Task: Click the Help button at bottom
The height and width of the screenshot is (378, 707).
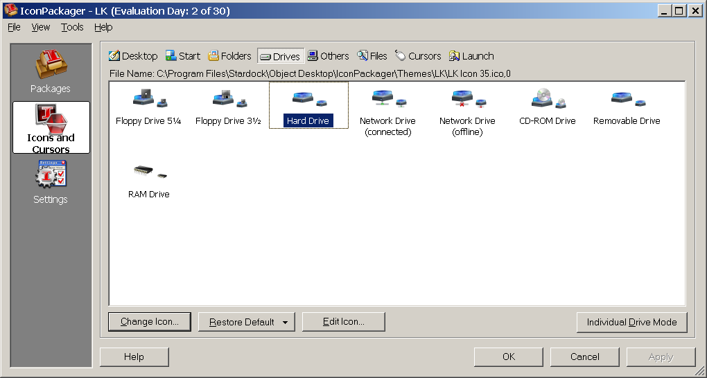Action: [134, 357]
